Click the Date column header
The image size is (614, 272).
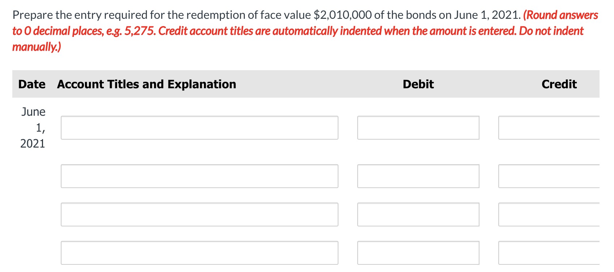32,84
